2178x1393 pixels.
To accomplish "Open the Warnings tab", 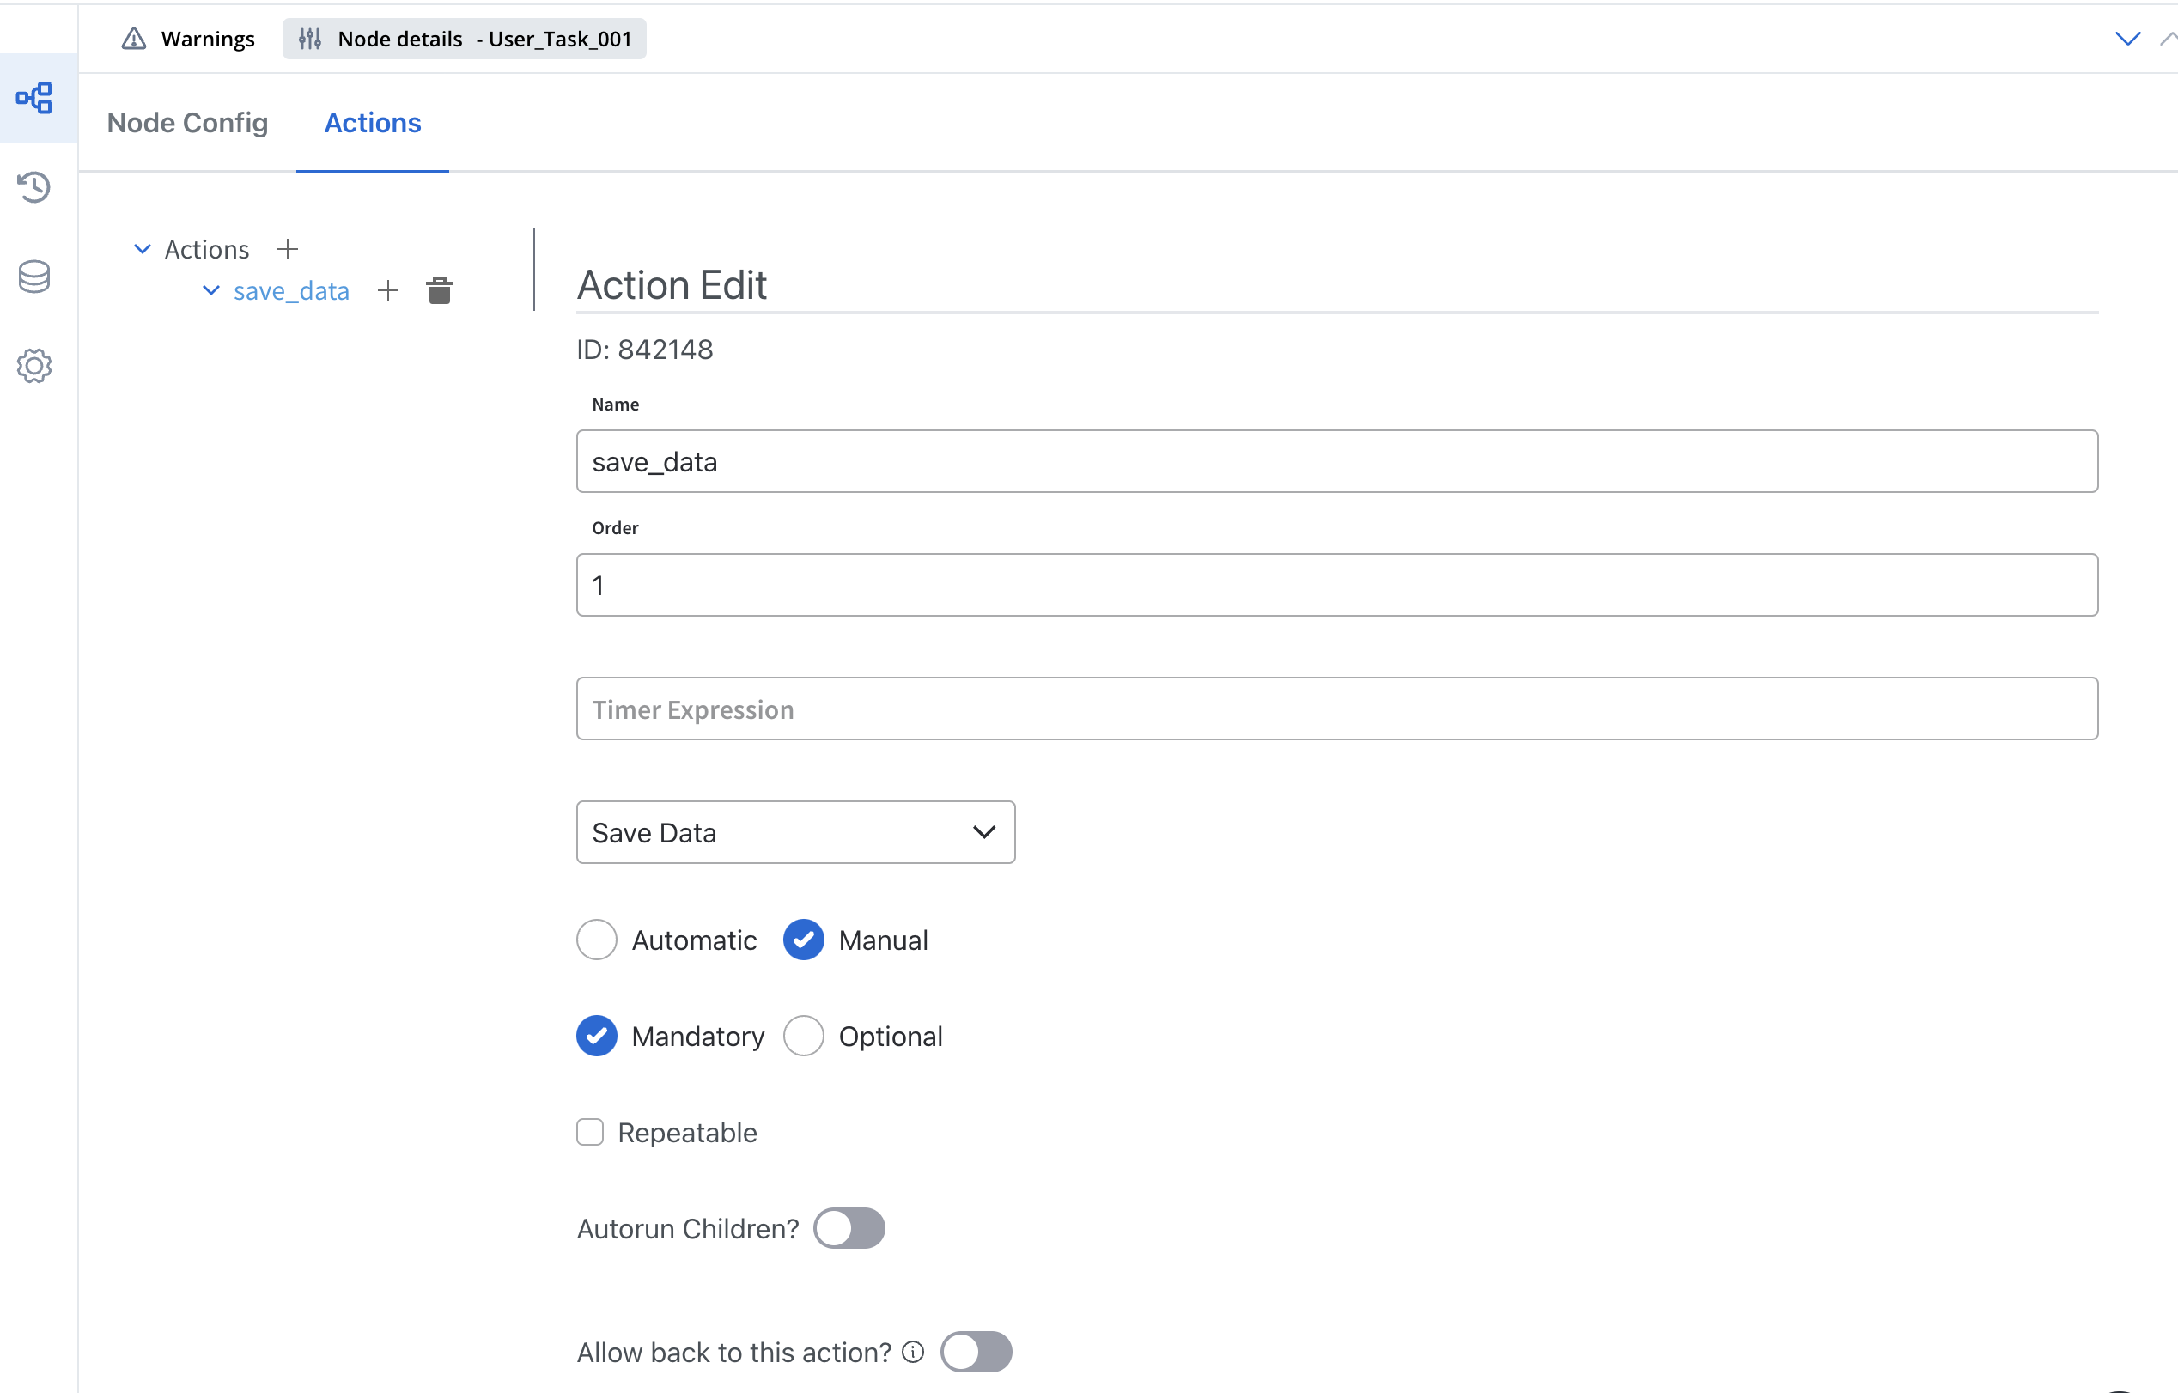I will pyautogui.click(x=188, y=39).
